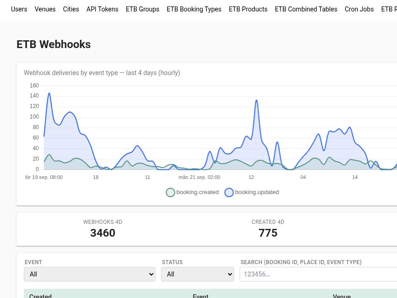
Task: Expand the Status filter dropdown
Action: point(198,274)
